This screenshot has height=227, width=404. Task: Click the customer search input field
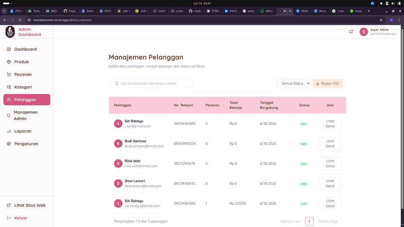(153, 84)
